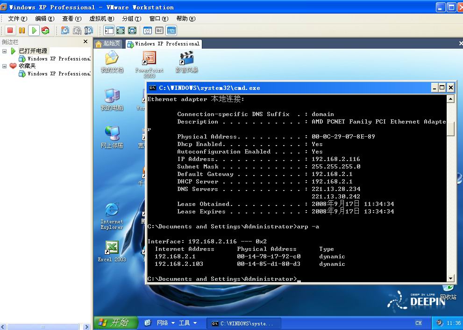The height and width of the screenshot is (330, 463).
Task: Click the sidebar horizontal scrollbar
Action: (x=43, y=327)
